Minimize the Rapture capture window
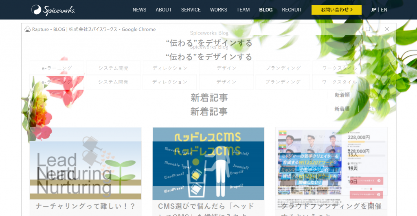The width and height of the screenshot is (417, 216). [x=349, y=29]
